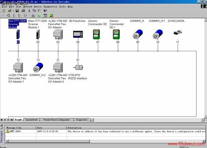Click the DNET:0020 warning message row
Image resolution: width=207 pixels, height=148 pixels.
105,131
